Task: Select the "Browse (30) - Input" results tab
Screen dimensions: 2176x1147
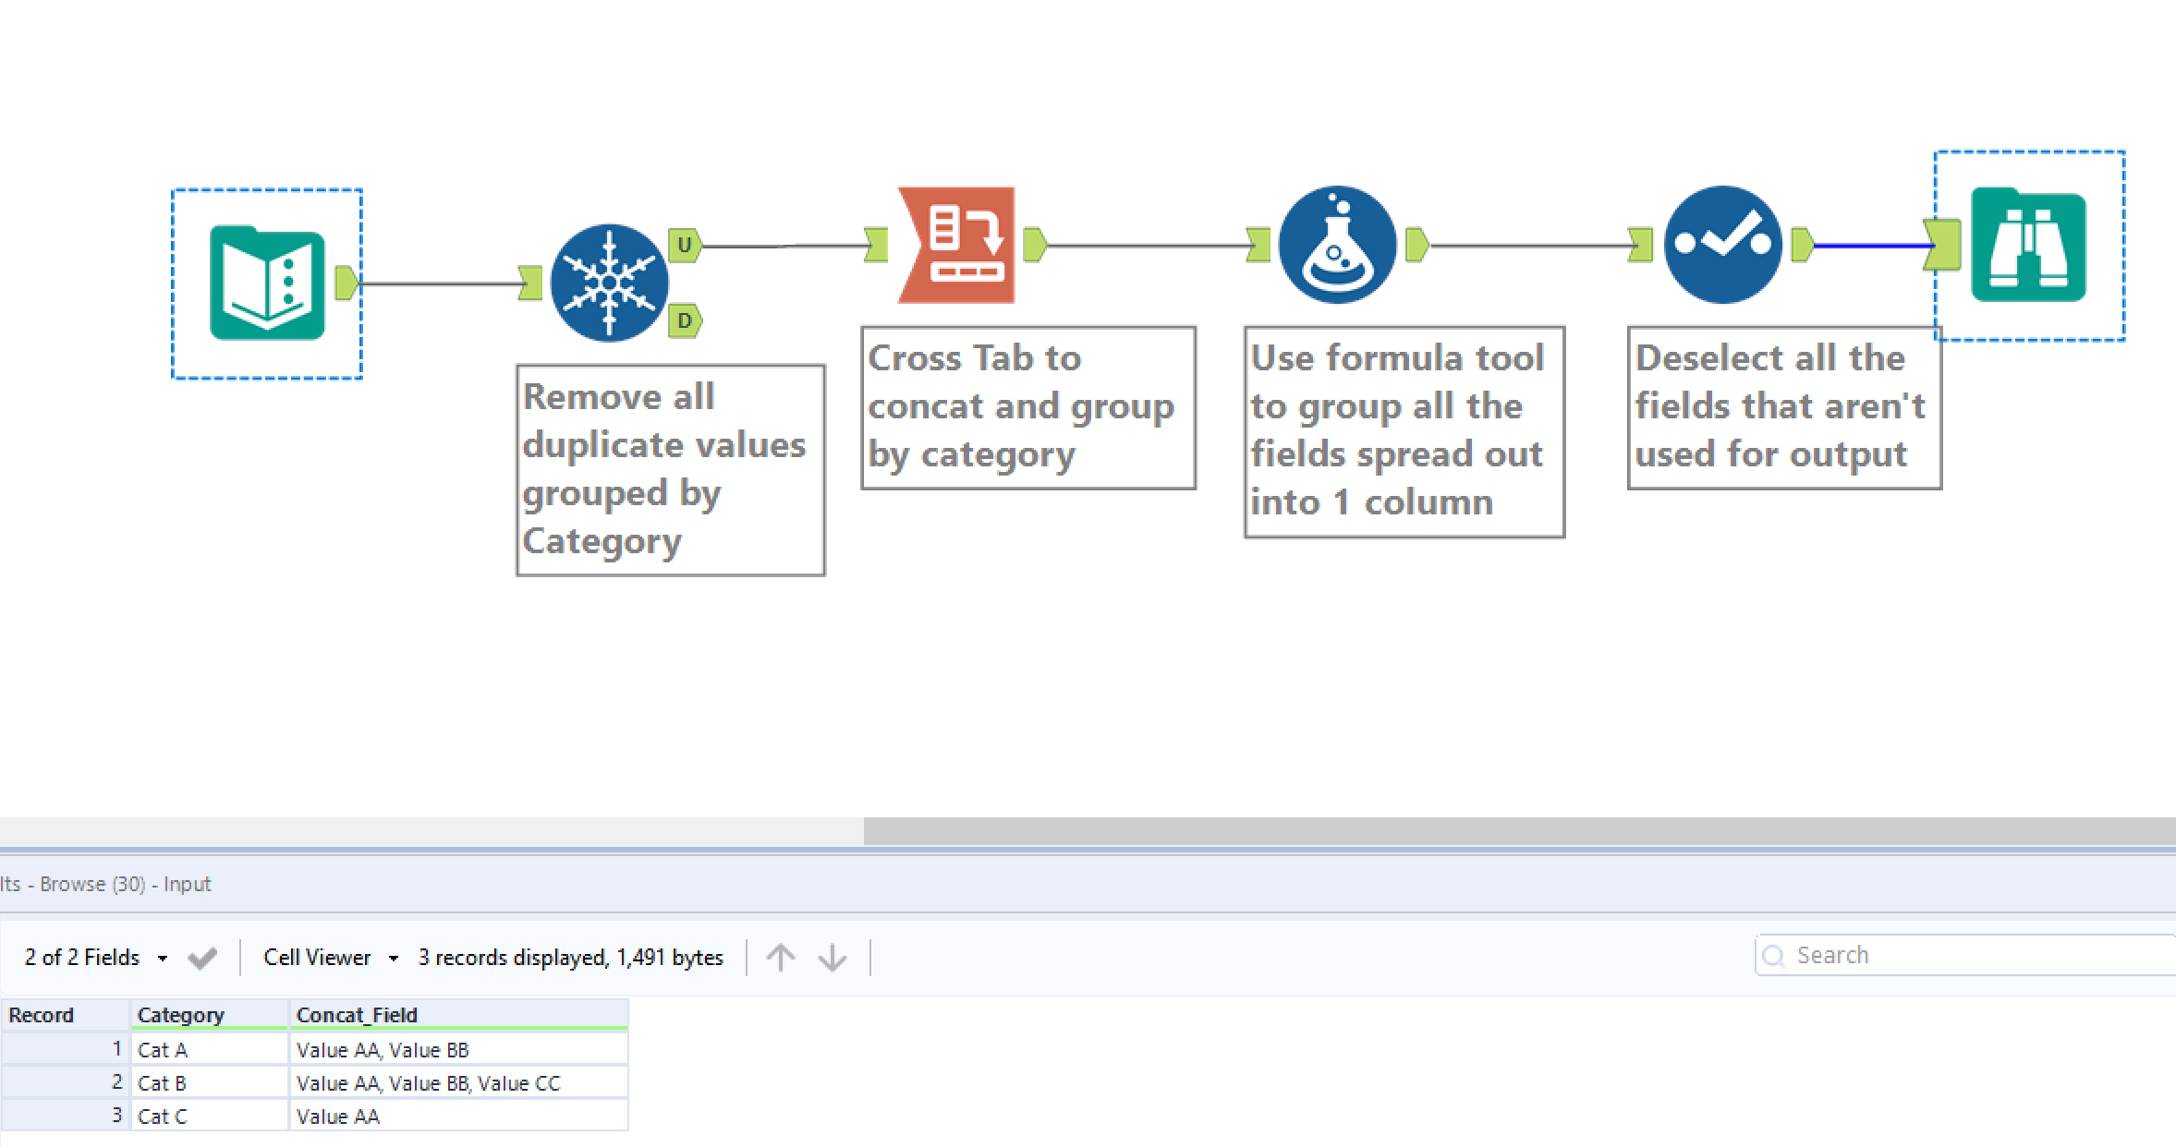Action: pos(106,883)
